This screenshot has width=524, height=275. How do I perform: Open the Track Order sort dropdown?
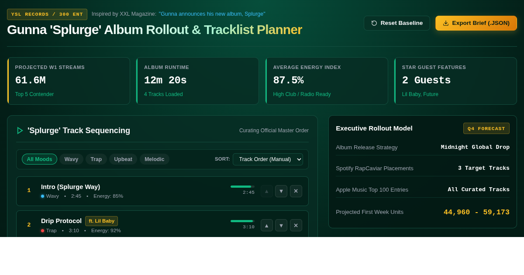point(268,159)
